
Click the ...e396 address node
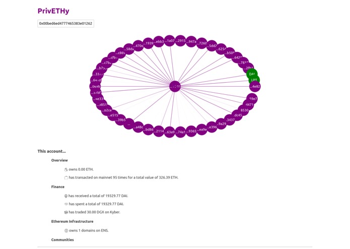(x=212, y=127)
